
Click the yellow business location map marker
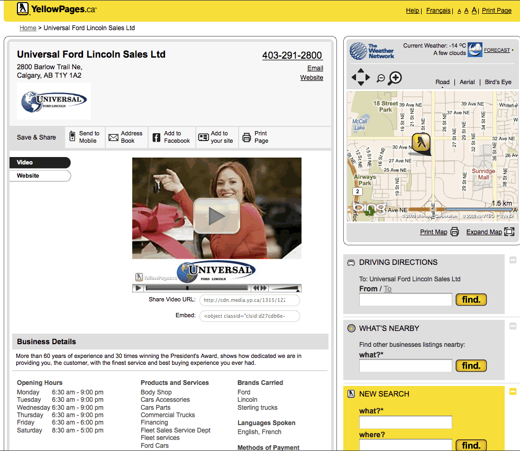(x=421, y=142)
